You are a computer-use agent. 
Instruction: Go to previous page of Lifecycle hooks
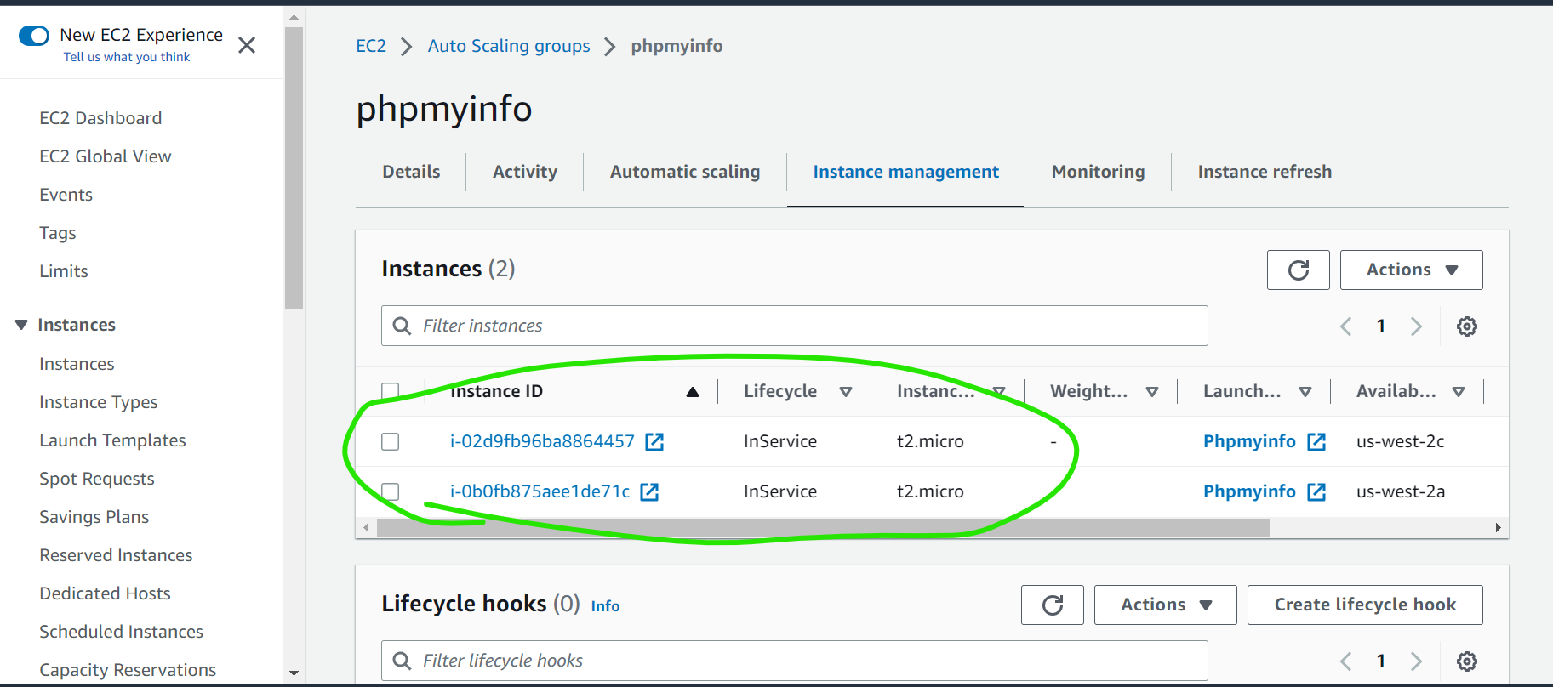point(1345,661)
